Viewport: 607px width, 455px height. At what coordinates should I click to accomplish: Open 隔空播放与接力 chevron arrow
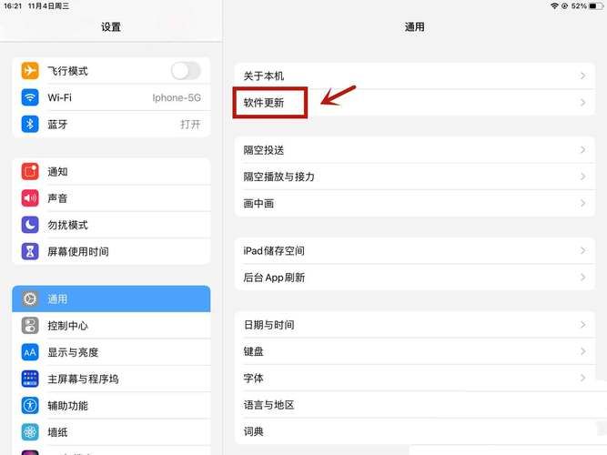click(x=582, y=177)
